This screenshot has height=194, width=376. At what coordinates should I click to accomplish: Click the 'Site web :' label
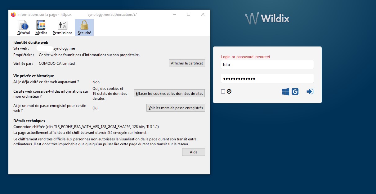click(21, 48)
